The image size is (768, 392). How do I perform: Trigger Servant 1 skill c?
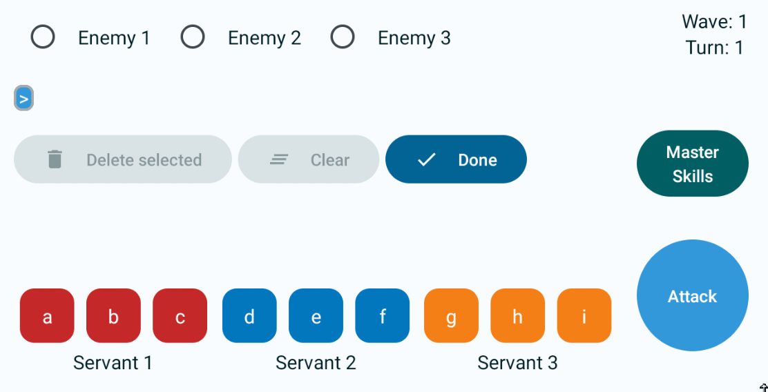[x=180, y=315]
